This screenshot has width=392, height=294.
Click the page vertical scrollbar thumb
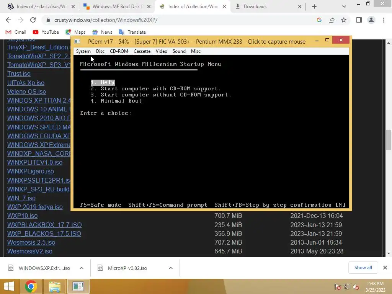pos(389,140)
